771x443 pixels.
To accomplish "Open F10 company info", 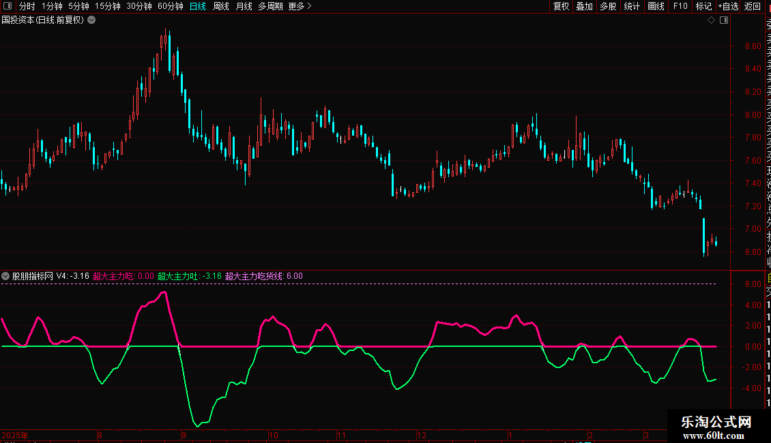I will click(x=680, y=6).
